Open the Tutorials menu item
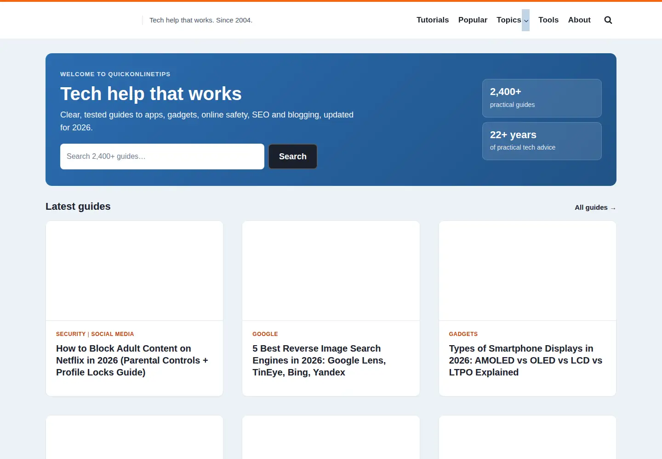Screen dimensions: 662x459 point(433,20)
